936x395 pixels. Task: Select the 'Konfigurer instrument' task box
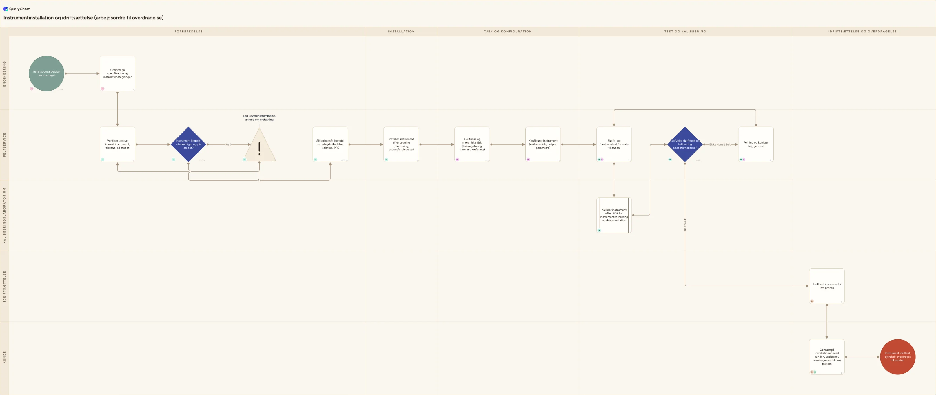pos(543,144)
